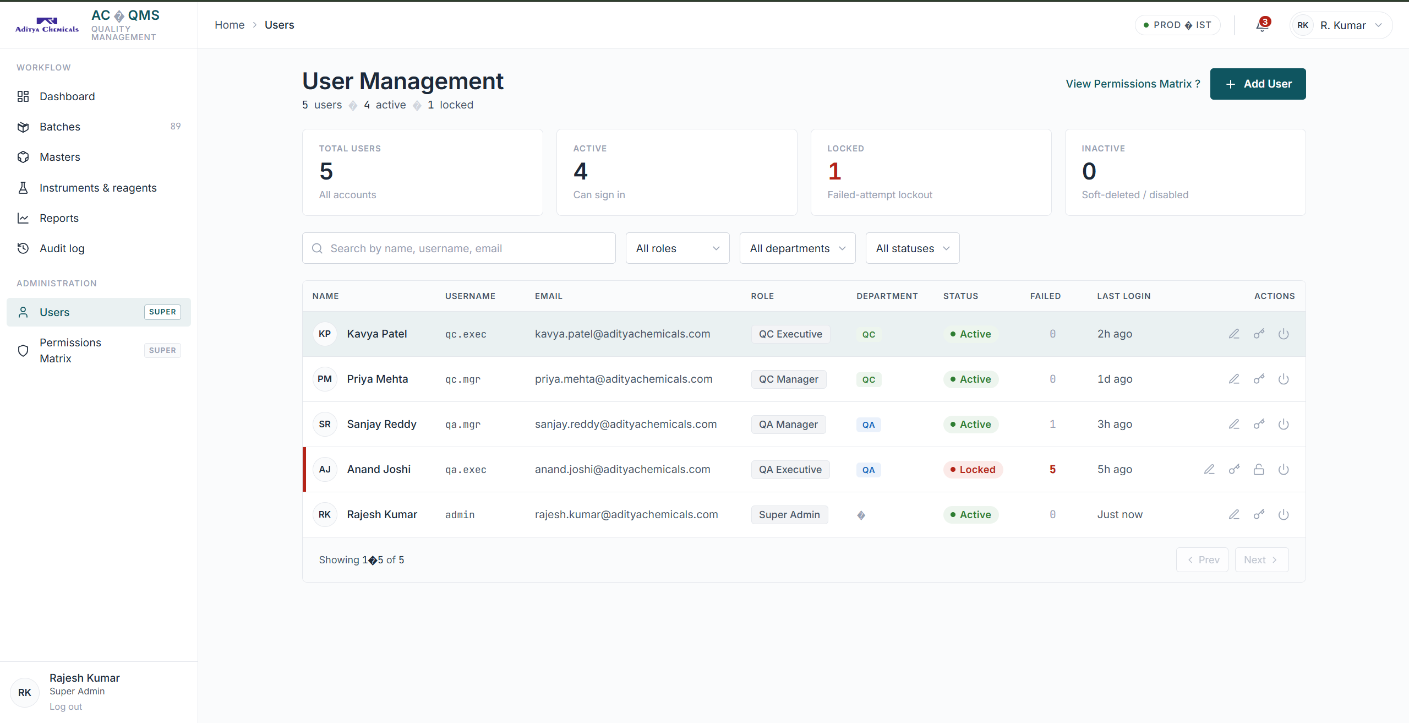Click the Inactive stat card
The height and width of the screenshot is (723, 1409).
tap(1185, 172)
